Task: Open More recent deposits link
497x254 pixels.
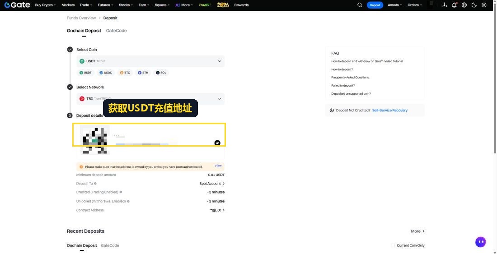Action: (x=418, y=231)
